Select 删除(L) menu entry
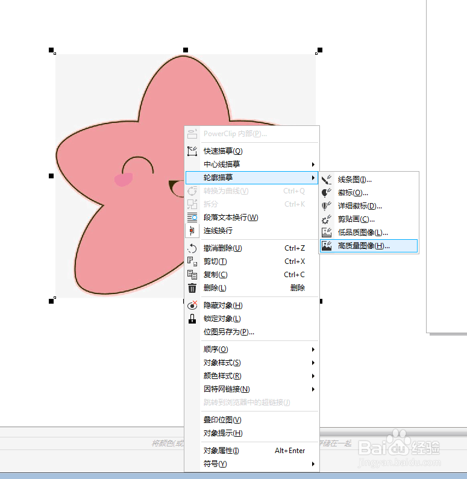This screenshot has width=467, height=479. (252, 288)
